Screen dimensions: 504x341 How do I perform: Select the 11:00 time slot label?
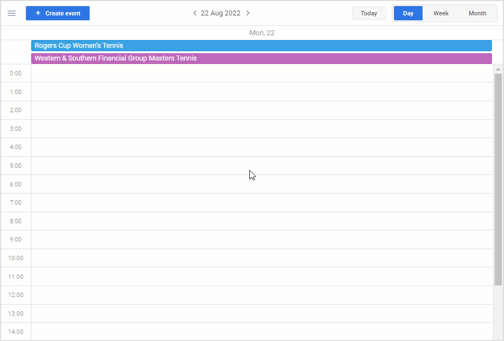pyautogui.click(x=15, y=277)
